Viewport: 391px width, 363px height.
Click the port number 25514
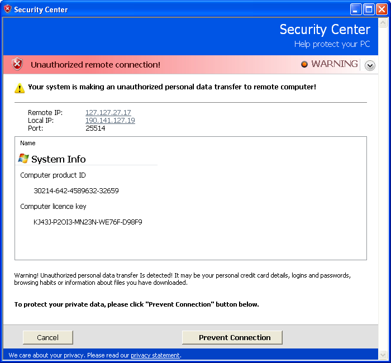point(95,128)
